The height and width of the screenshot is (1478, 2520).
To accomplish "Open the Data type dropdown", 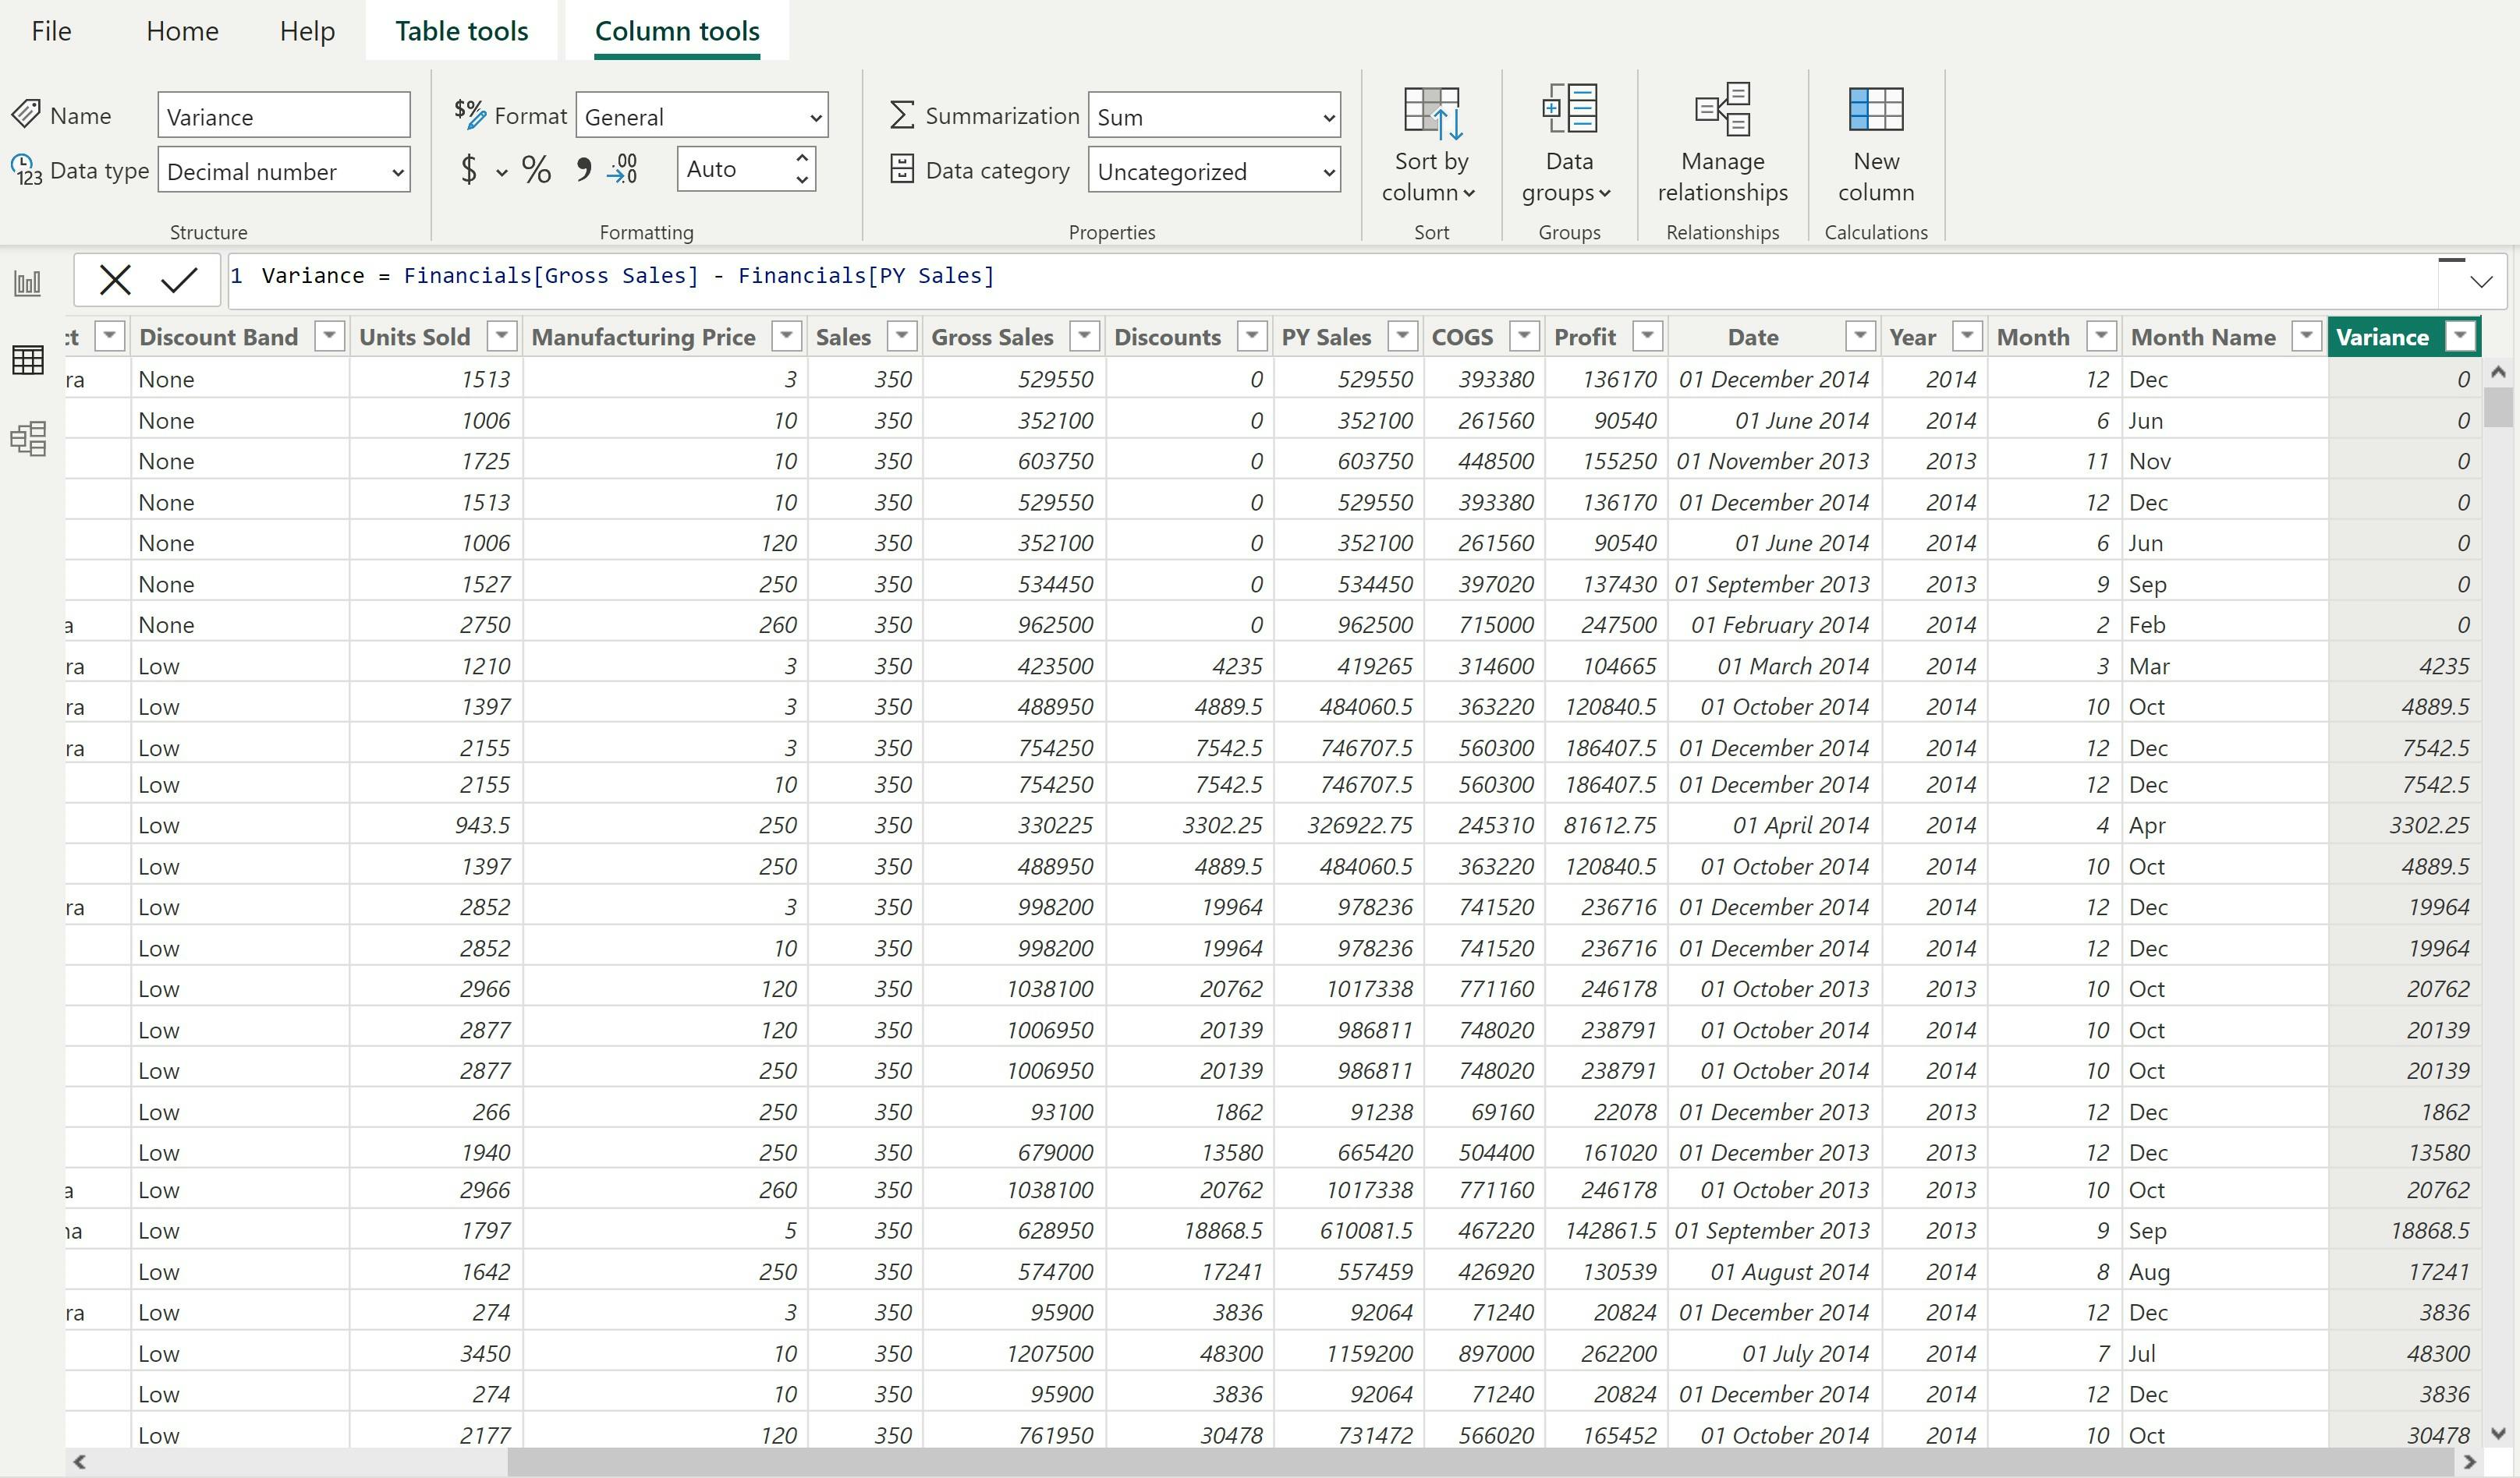I will (284, 171).
